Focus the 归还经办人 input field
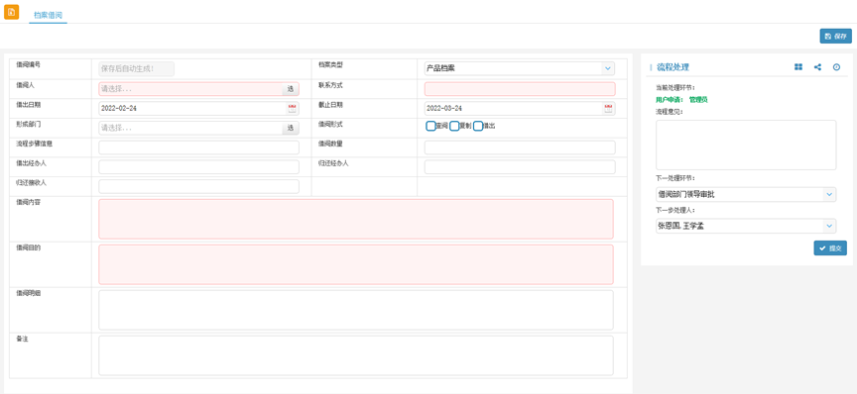This screenshot has height=394, width=857. (x=520, y=167)
